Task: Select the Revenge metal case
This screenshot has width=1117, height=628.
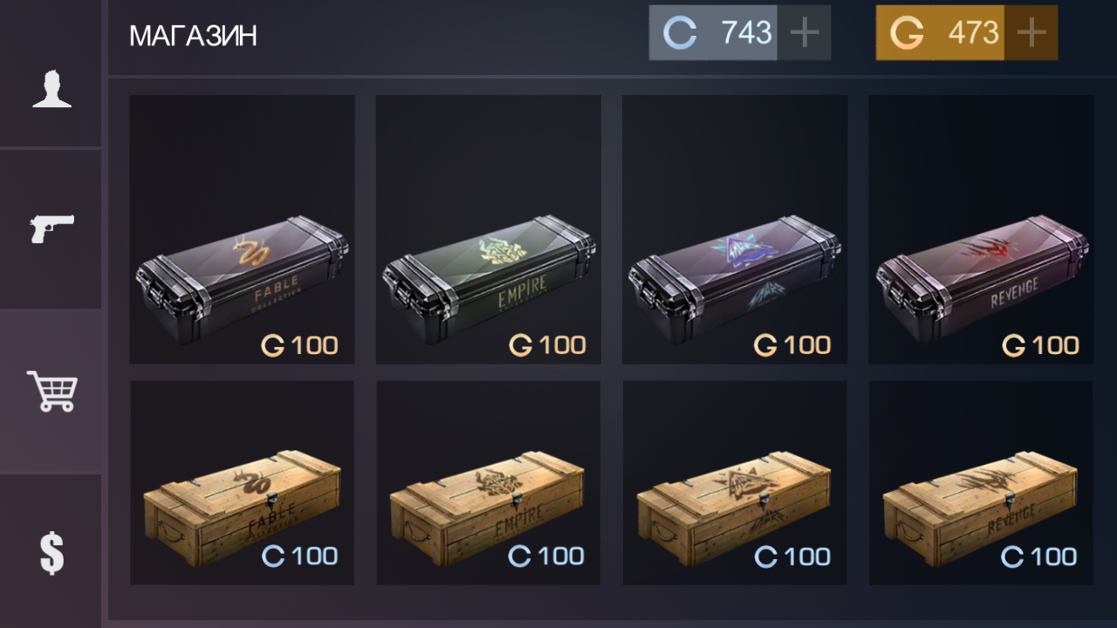Action: pyautogui.click(x=980, y=229)
